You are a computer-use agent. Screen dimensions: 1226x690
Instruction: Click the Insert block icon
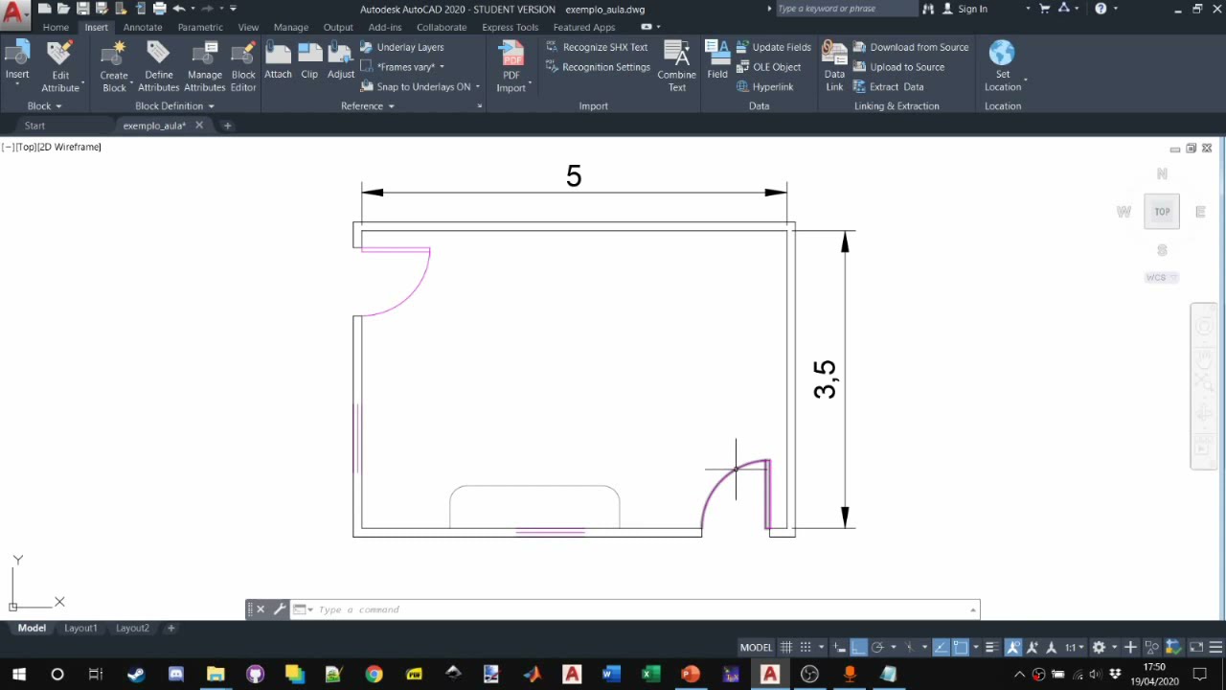click(x=17, y=61)
